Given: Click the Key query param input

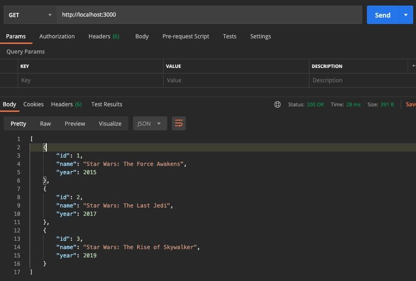Looking at the screenshot, I should click(90, 81).
